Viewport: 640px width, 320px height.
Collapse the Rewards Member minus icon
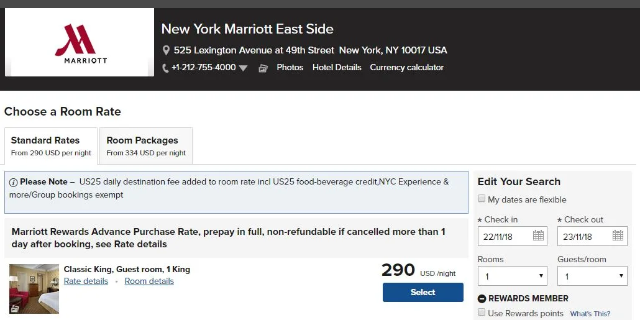tap(482, 299)
